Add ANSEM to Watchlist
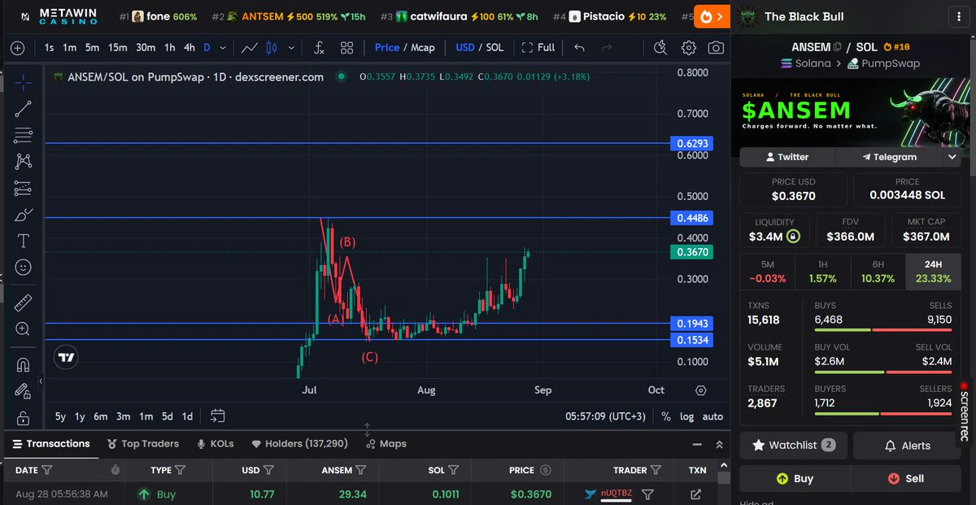Screen dimensions: 976x505 [x=794, y=446]
